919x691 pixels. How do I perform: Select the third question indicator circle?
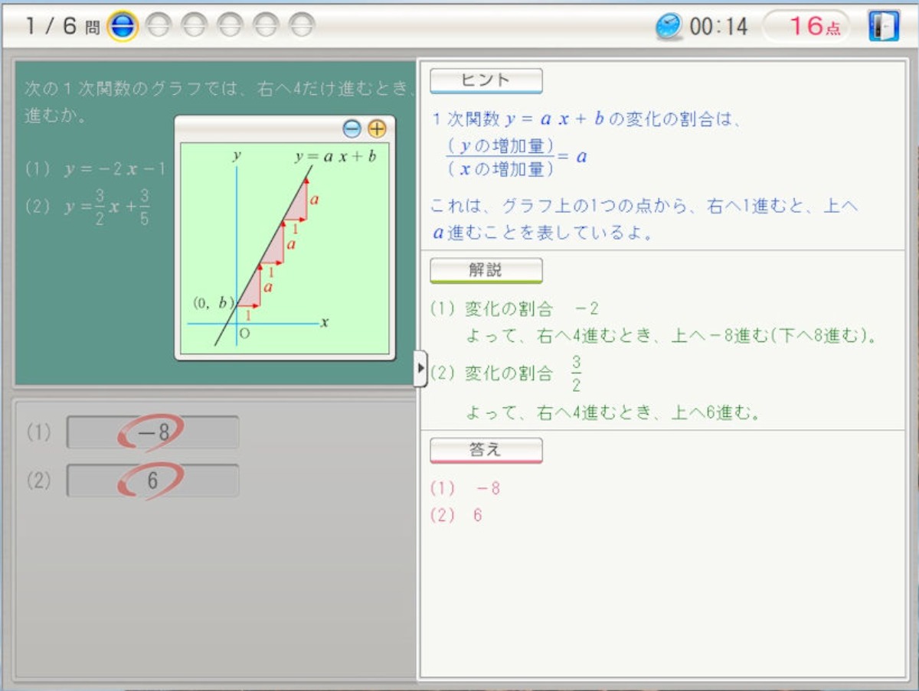pyautogui.click(x=195, y=26)
